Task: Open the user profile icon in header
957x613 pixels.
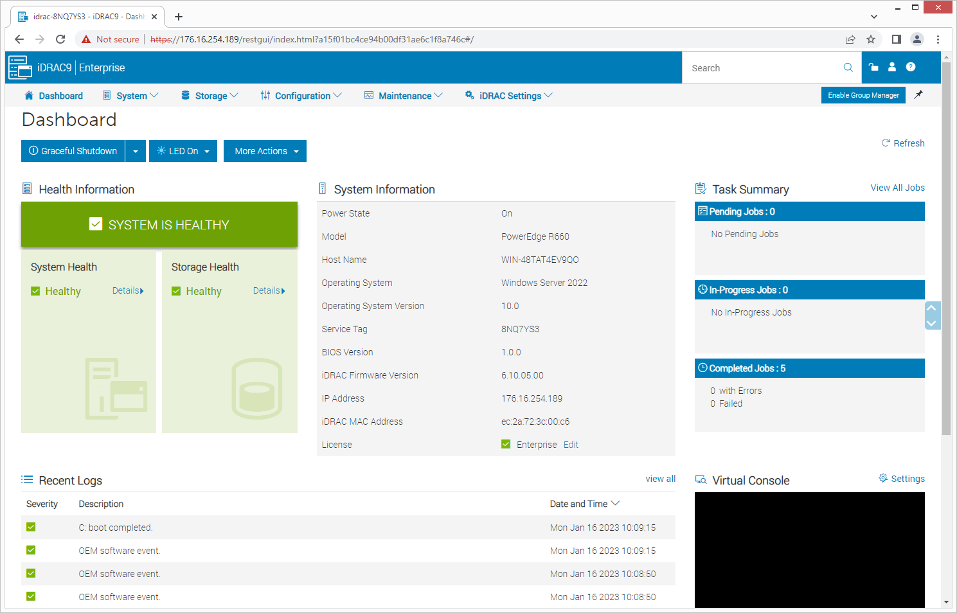Action: pos(891,67)
